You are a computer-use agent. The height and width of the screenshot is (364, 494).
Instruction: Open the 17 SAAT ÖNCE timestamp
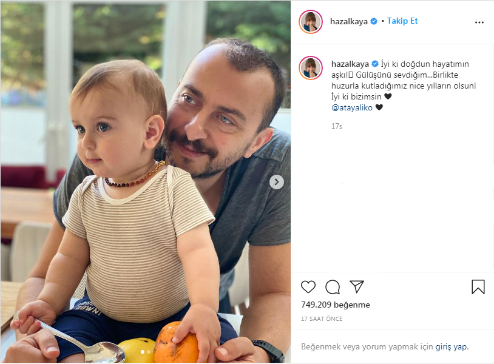click(x=322, y=318)
